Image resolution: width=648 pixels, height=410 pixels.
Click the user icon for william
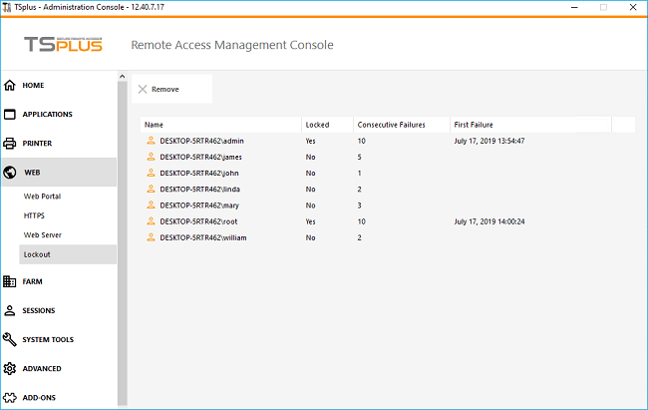click(x=151, y=237)
